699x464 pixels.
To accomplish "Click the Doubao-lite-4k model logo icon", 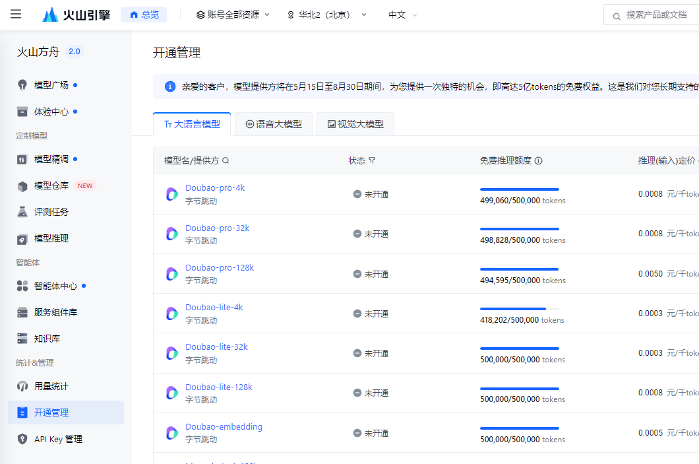I will tap(172, 314).
